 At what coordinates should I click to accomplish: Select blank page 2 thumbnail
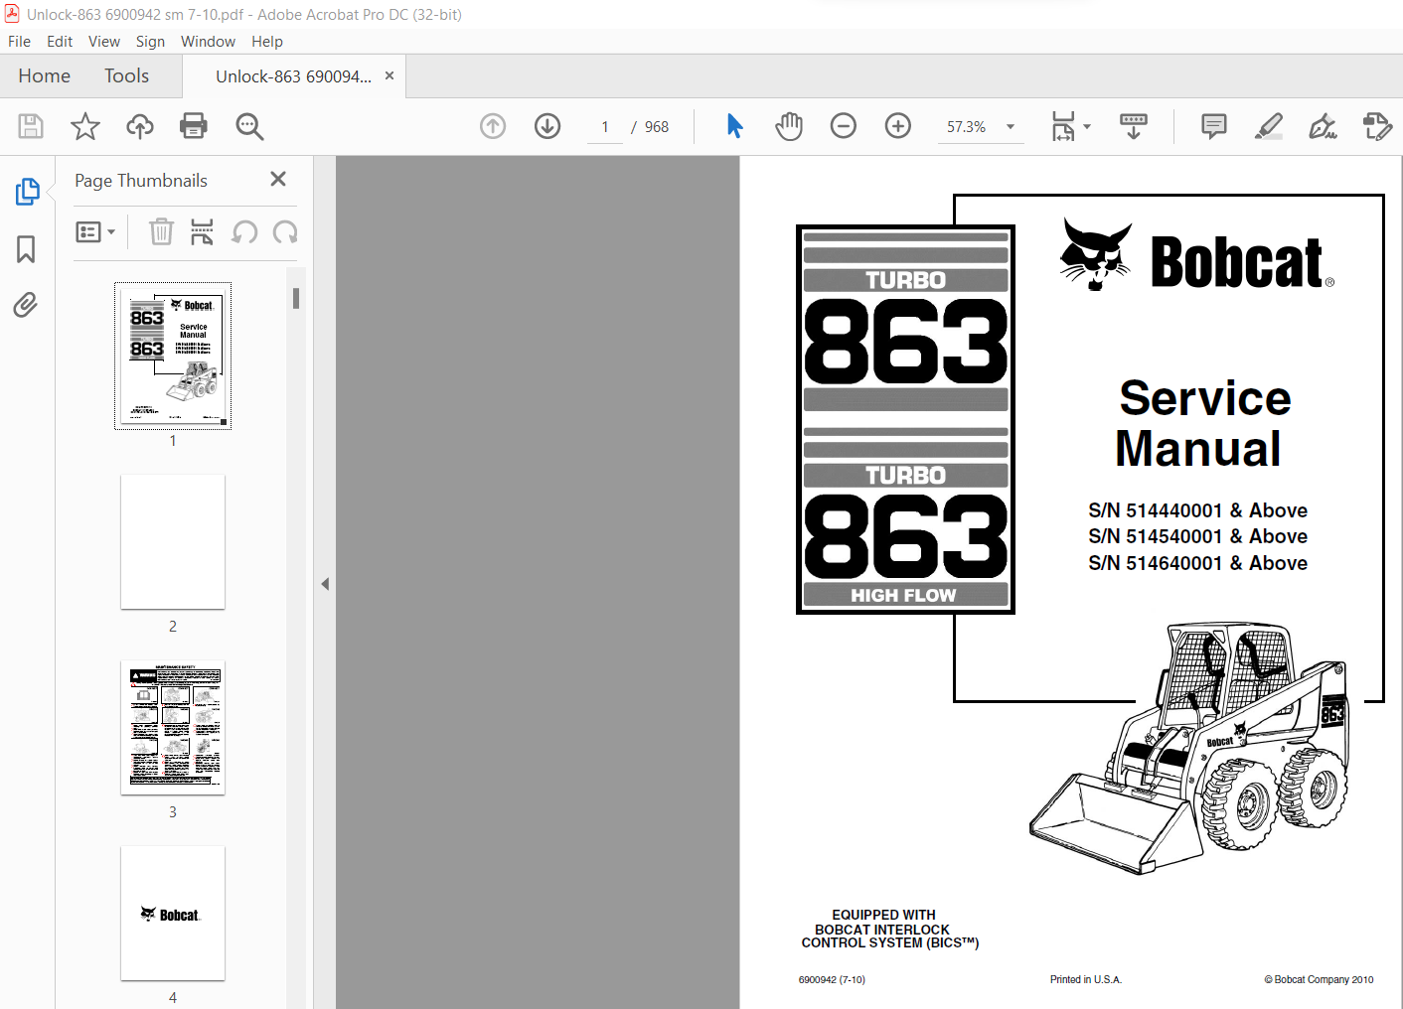tap(173, 542)
